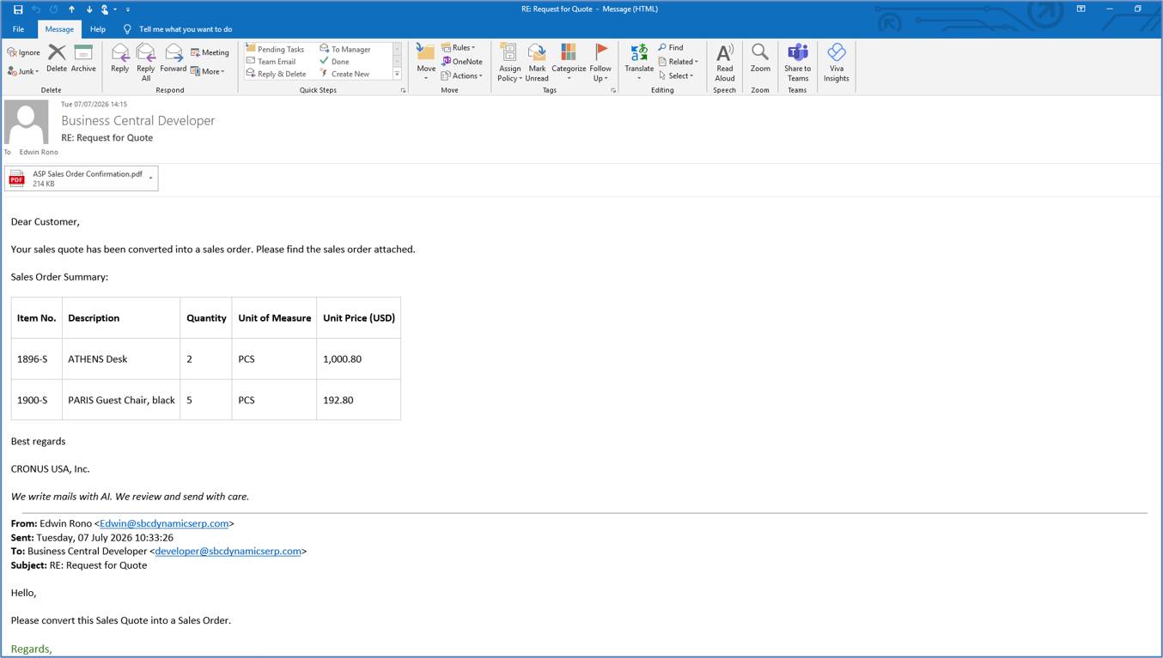
Task: Open the Junk dropdown menu
Action: click(x=23, y=71)
